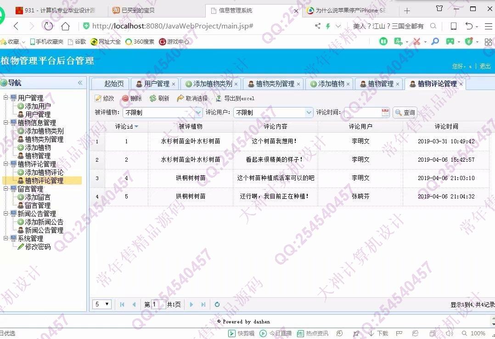Open new browser tab with plus

[407, 11]
